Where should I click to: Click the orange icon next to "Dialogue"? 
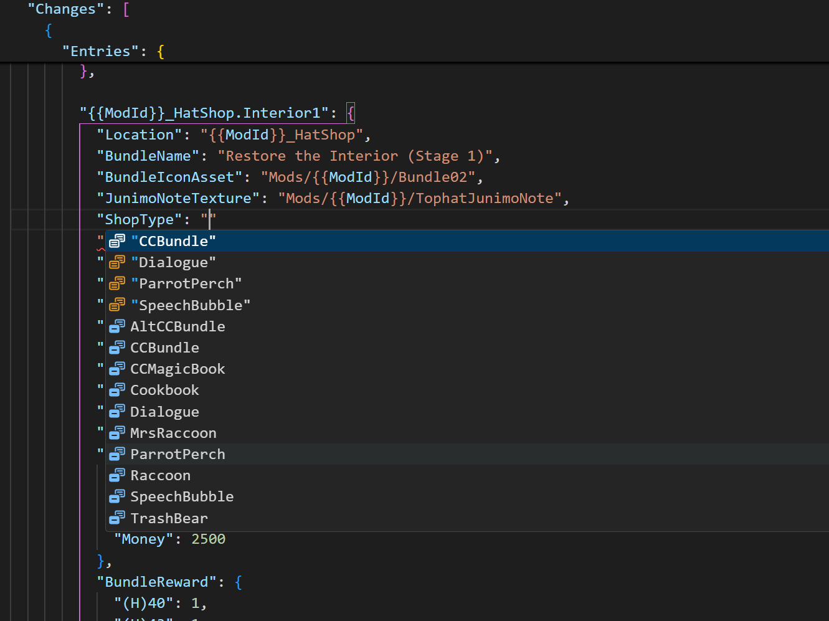coord(117,262)
